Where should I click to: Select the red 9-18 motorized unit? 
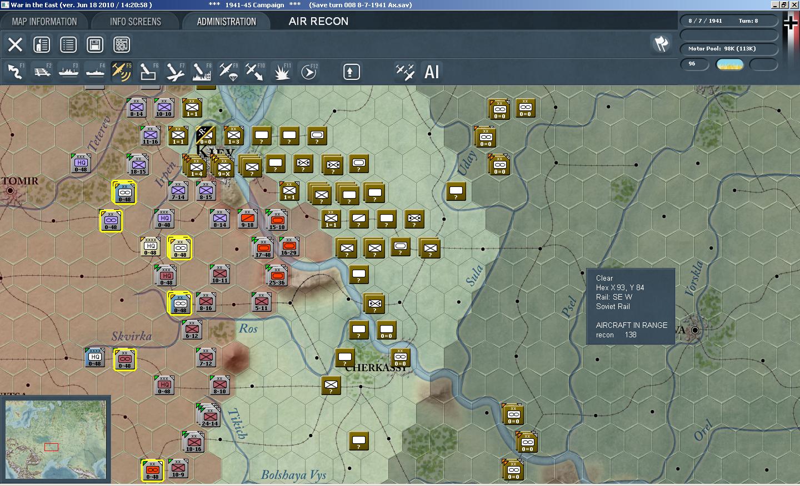tap(247, 219)
